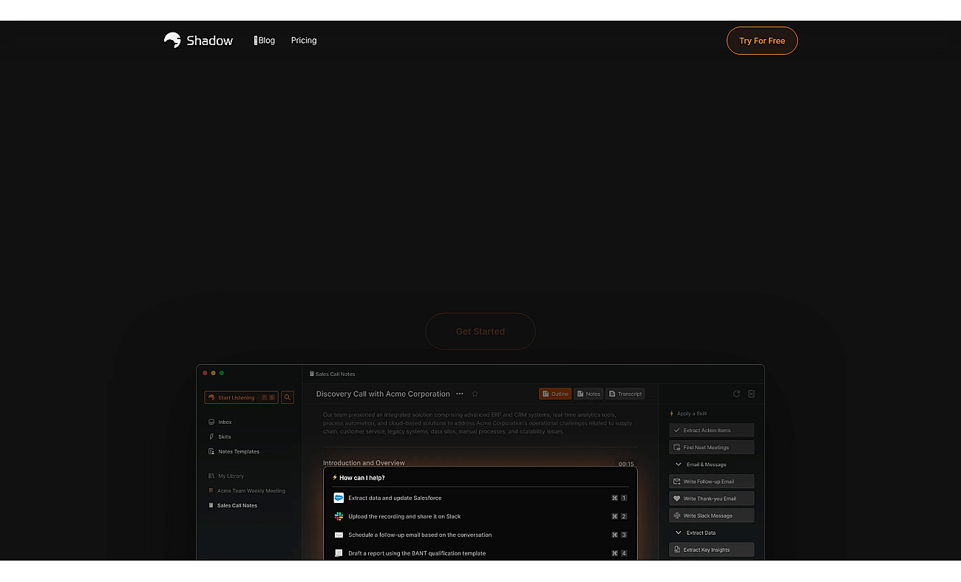Click the Find Next Meetings skill
This screenshot has height=582, width=961.
712,447
